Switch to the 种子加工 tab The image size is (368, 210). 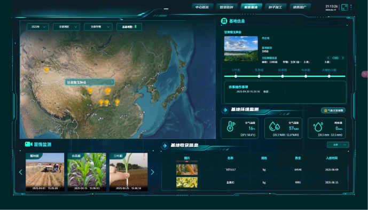point(275,7)
